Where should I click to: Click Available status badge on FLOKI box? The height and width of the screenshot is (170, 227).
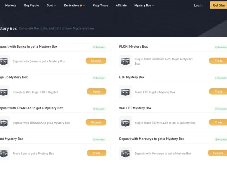[x=220, y=47]
